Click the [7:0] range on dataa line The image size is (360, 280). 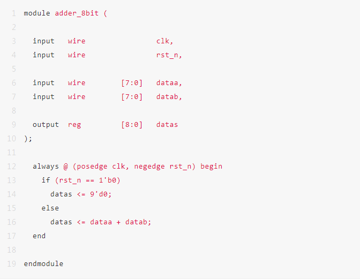point(132,83)
